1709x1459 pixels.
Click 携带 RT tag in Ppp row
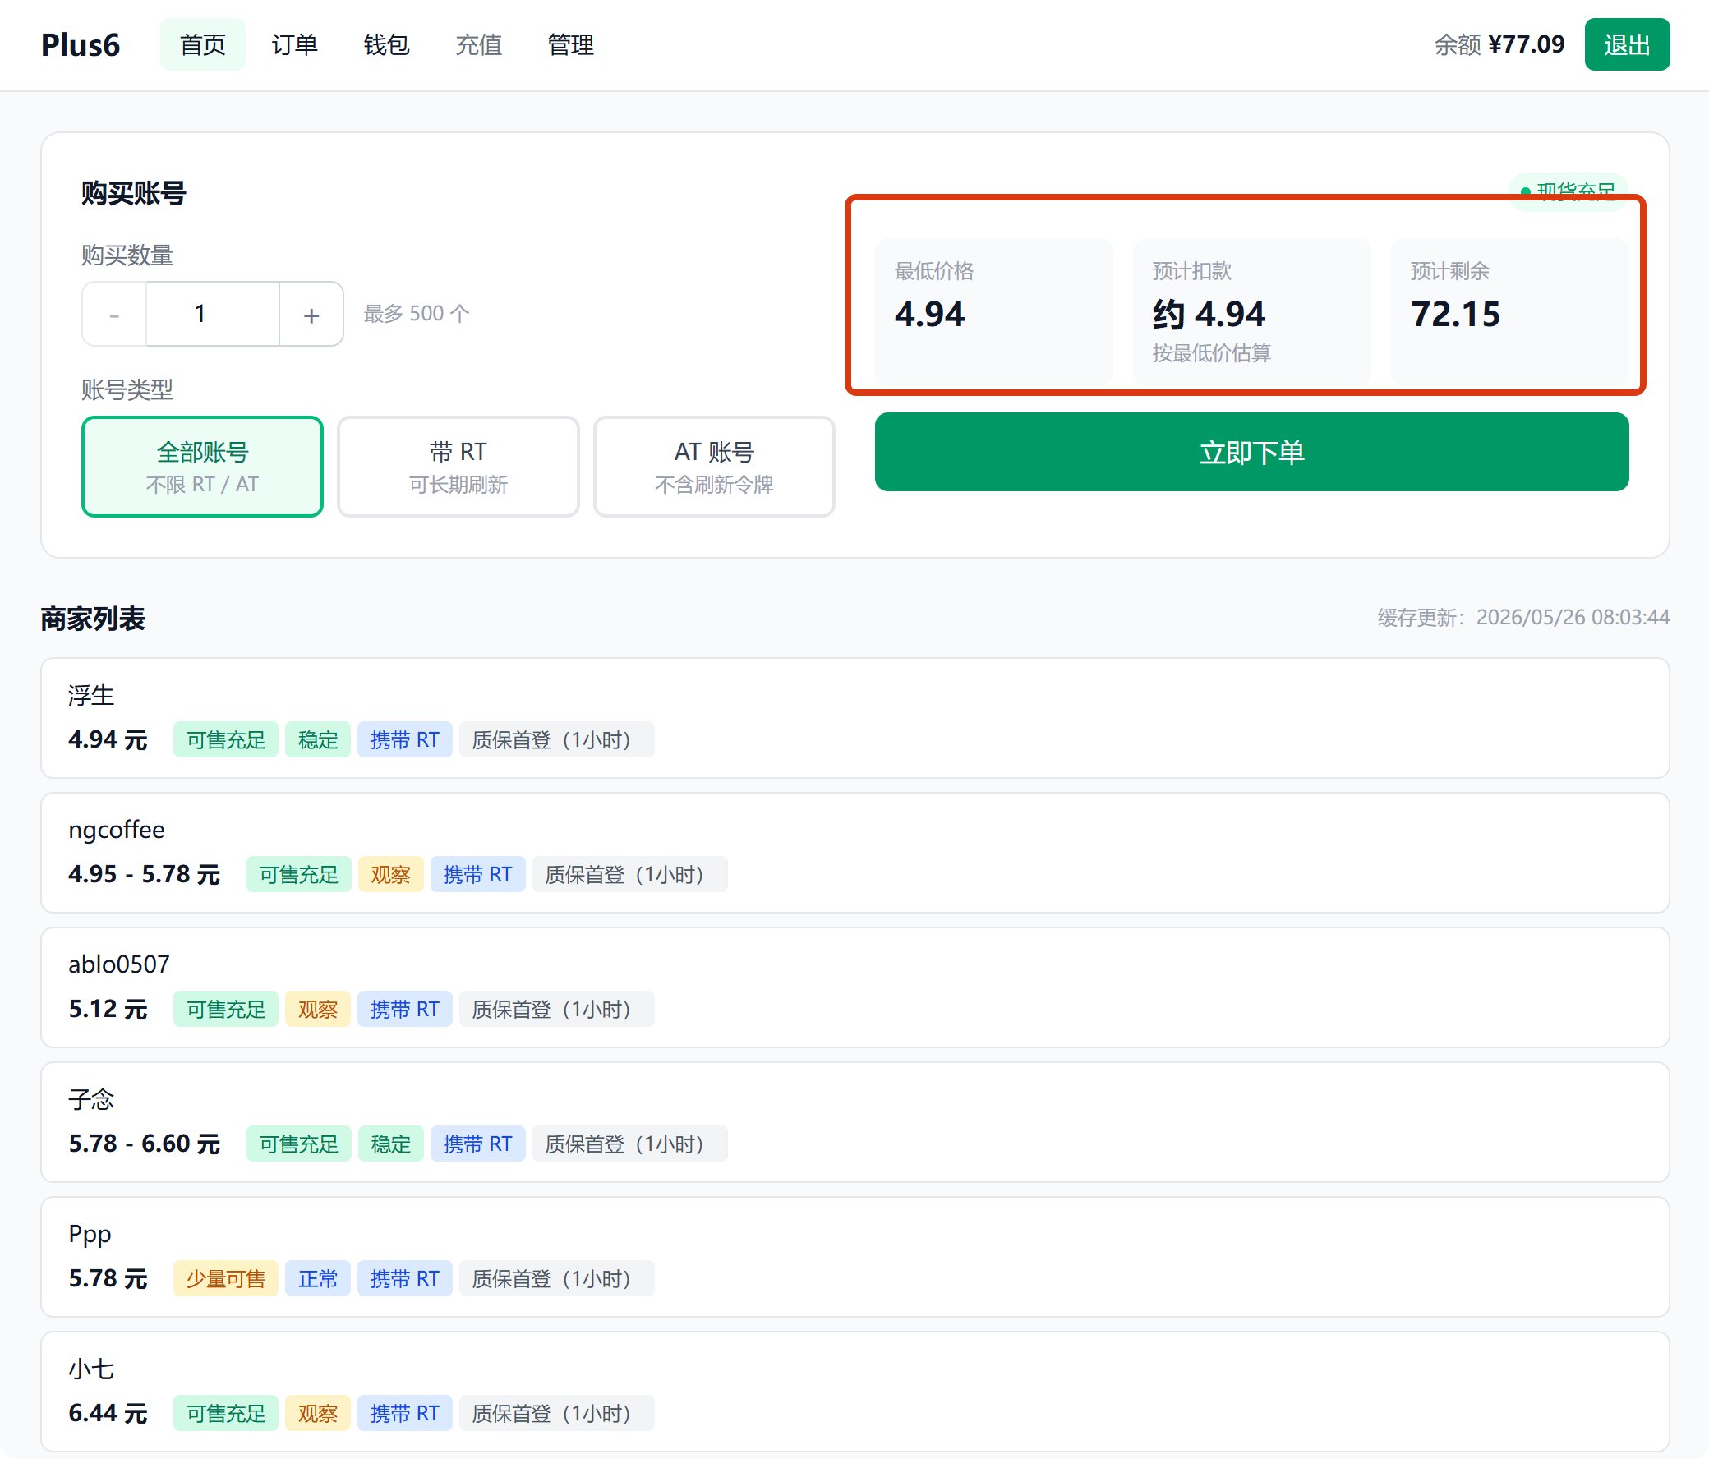[404, 1279]
